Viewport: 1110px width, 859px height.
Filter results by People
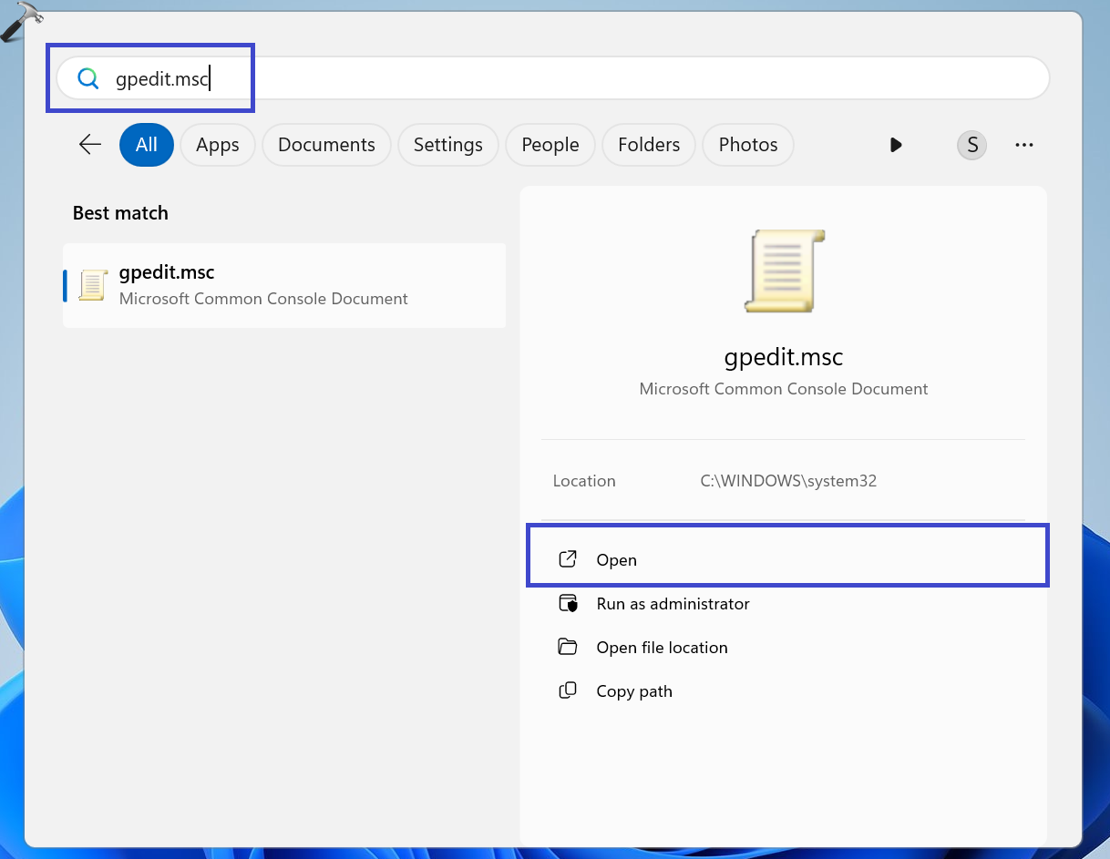[x=550, y=145]
